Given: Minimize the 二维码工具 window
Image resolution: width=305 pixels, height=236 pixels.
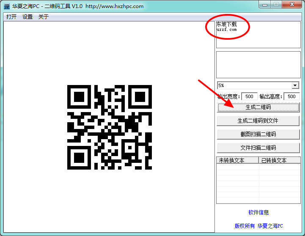Looking at the screenshot, I should pyautogui.click(x=265, y=5).
